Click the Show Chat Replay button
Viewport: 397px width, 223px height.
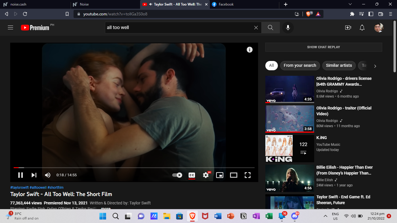323,47
